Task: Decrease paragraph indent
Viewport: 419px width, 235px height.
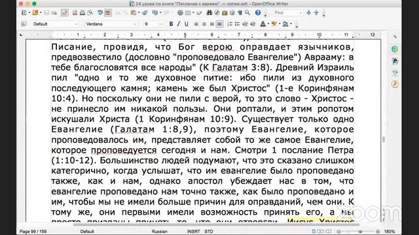Action: pyautogui.click(x=245, y=24)
